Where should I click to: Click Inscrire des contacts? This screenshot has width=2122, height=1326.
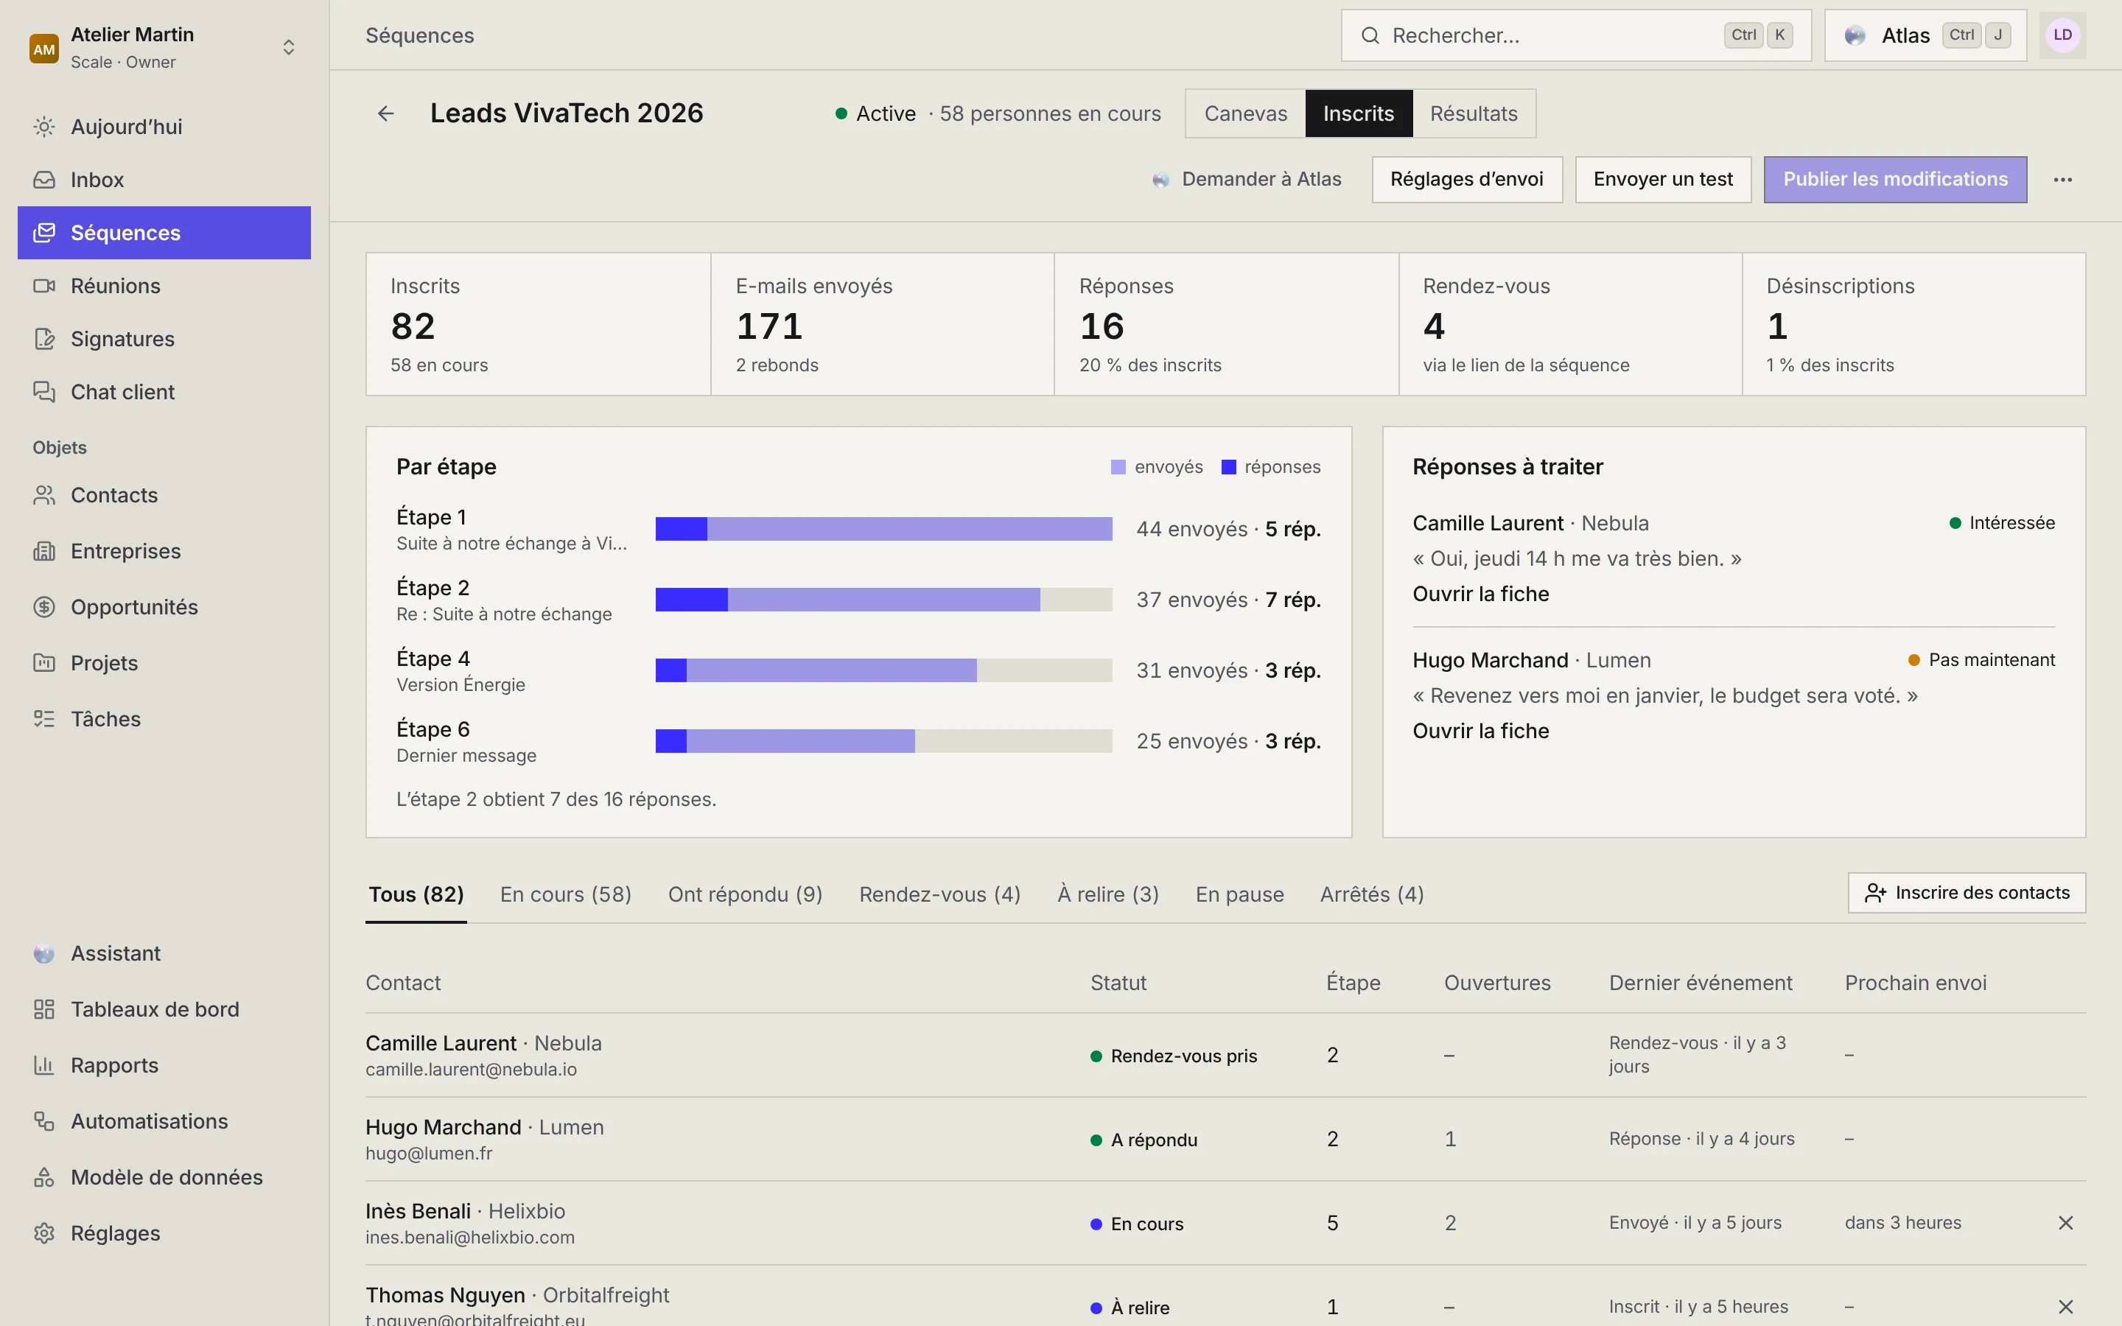[1967, 893]
